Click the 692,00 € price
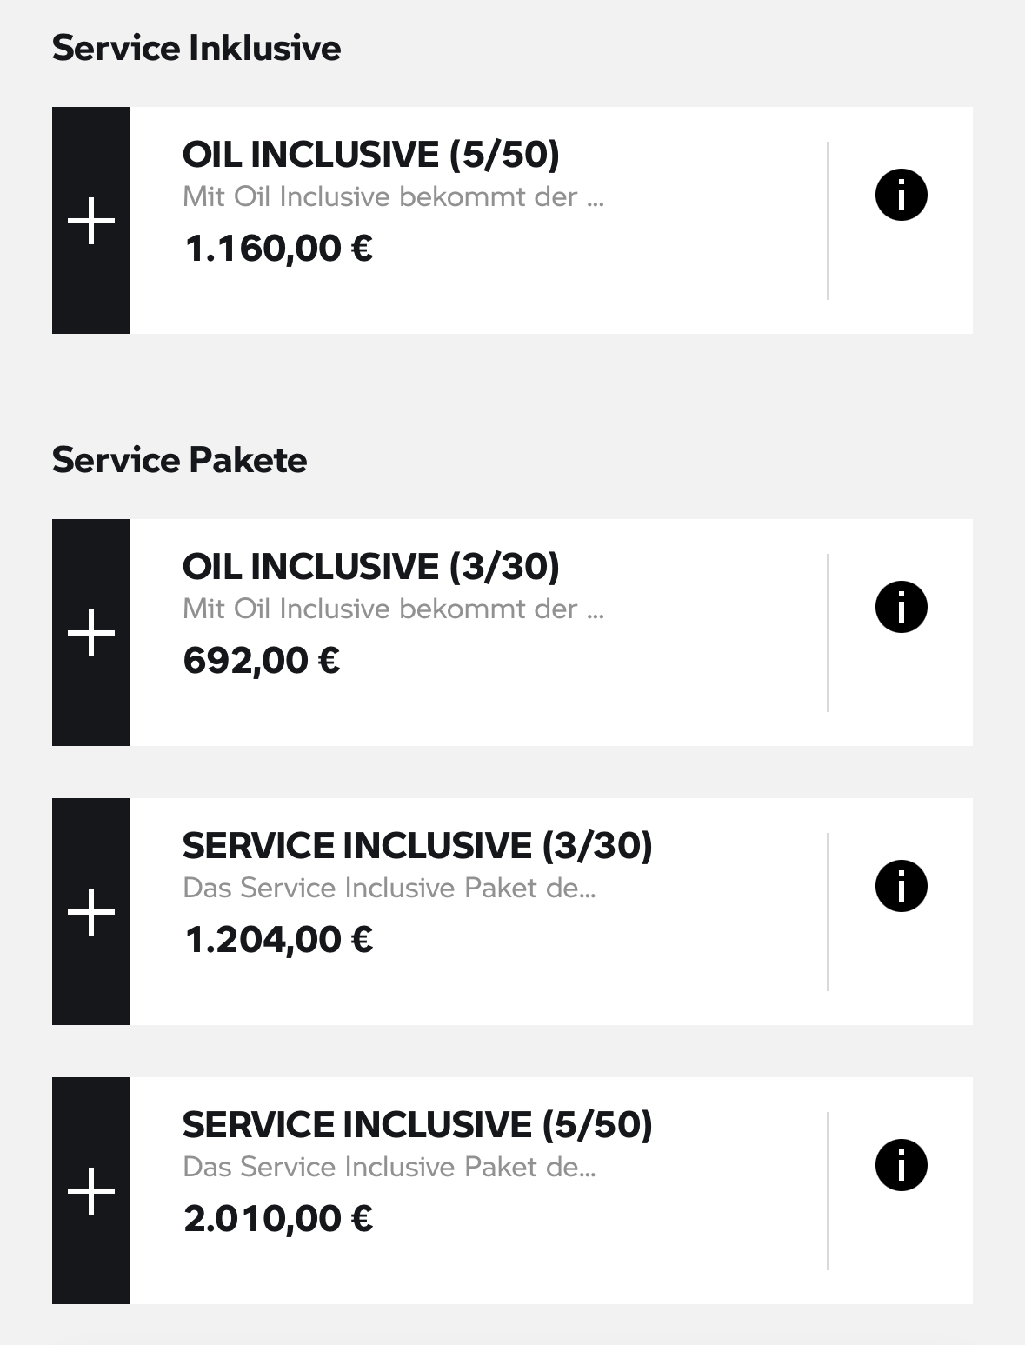1025x1345 pixels. click(262, 661)
